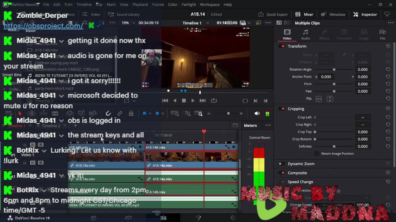Open the Workspace menu

pyautogui.click(x=209, y=5)
